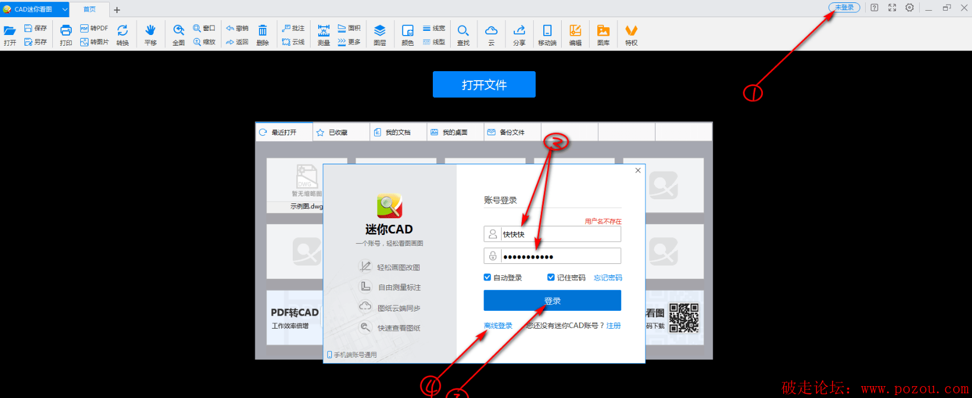
Task: Activate the 平移 pan hand tool
Action: tap(150, 35)
